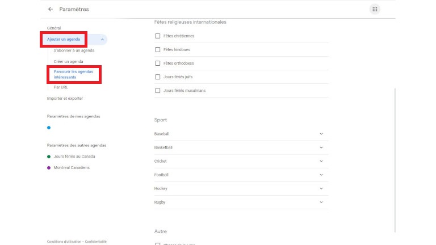The image size is (436, 245).
Task: Click the purple dot beside Montreal Canadiens
Action: pyautogui.click(x=49, y=167)
